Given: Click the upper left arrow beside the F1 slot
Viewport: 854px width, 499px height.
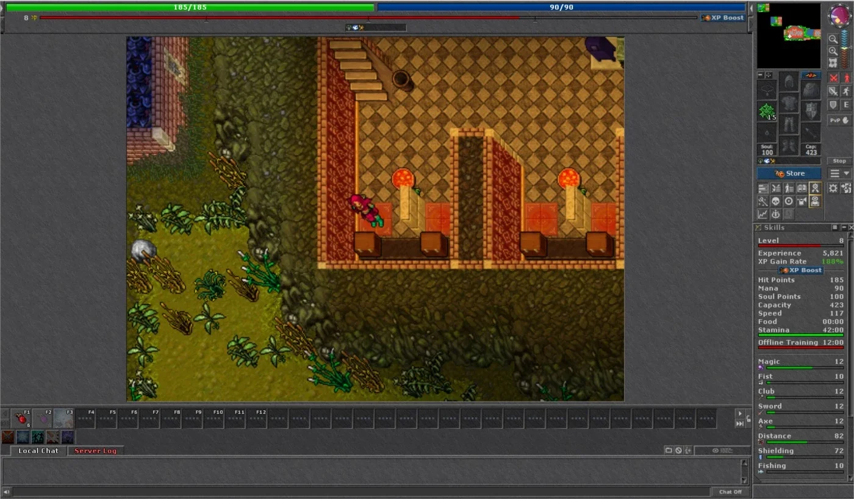Looking at the screenshot, I should tap(5, 414).
